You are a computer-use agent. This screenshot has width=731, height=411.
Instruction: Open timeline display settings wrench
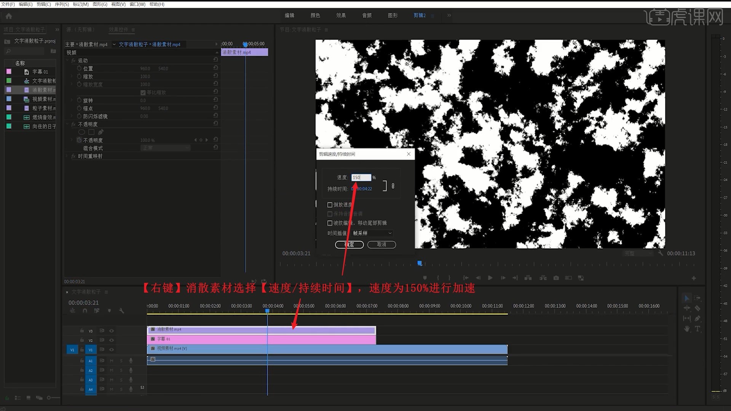click(x=121, y=311)
